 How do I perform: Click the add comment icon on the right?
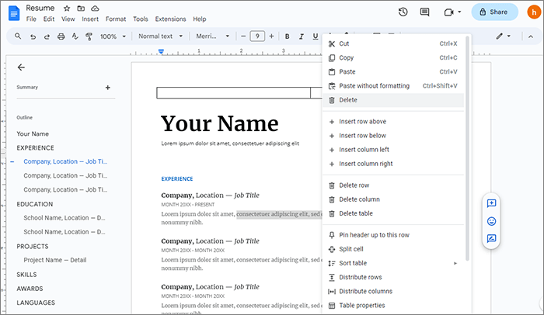491,203
